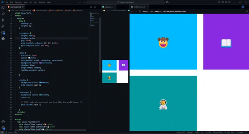Open the Explorer view in activity bar
This screenshot has height=134, width=249.
pyautogui.click(x=3, y=8)
